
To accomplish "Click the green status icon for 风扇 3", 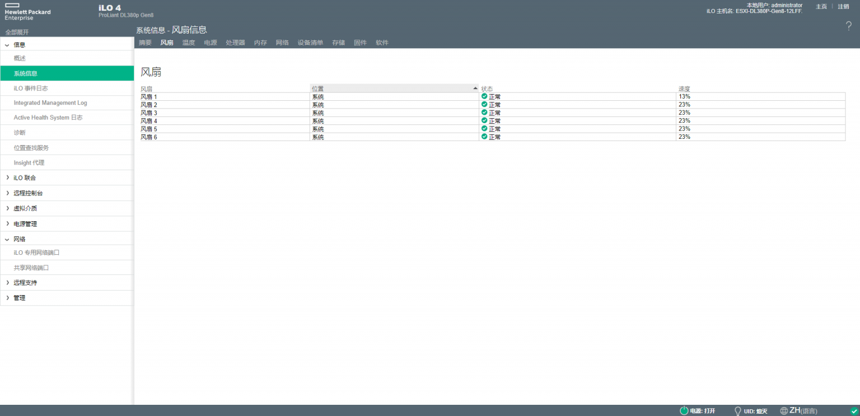I will [x=484, y=113].
